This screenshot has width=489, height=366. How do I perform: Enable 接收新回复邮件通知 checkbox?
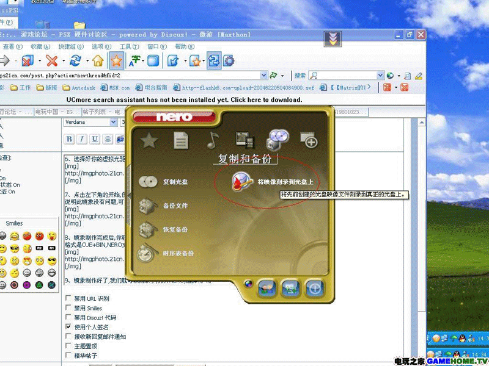point(68,336)
